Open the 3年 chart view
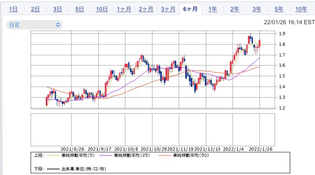Viewport: 315px width, 175px height. pyautogui.click(x=257, y=9)
